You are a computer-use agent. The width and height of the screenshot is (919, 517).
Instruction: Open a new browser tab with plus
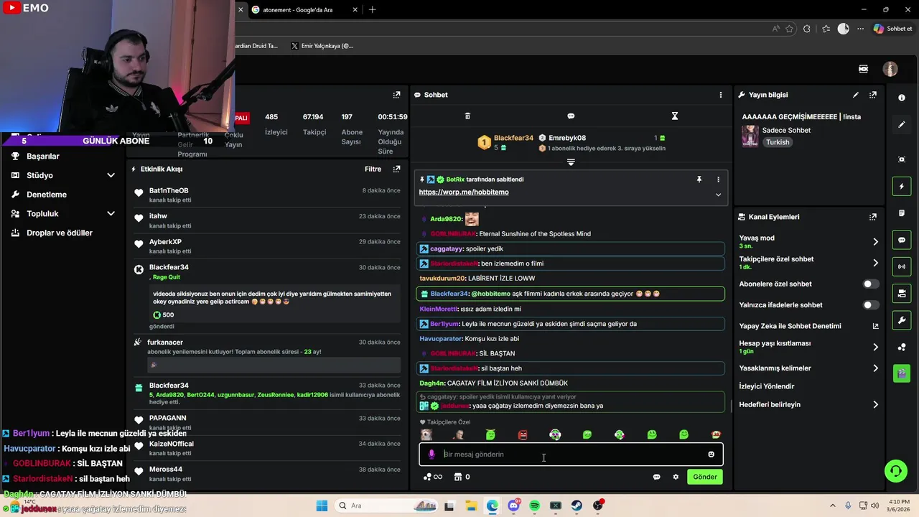click(372, 10)
